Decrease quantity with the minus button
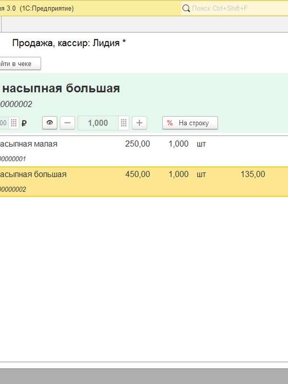 67,123
